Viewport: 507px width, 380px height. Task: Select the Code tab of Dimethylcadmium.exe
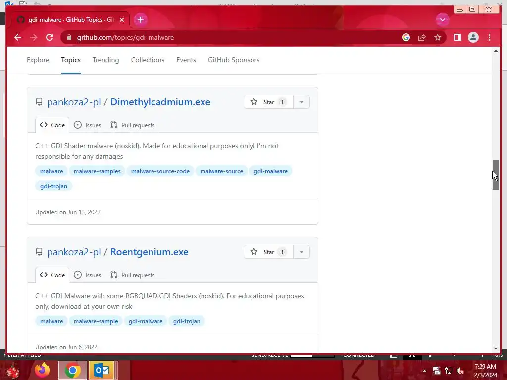click(x=52, y=125)
